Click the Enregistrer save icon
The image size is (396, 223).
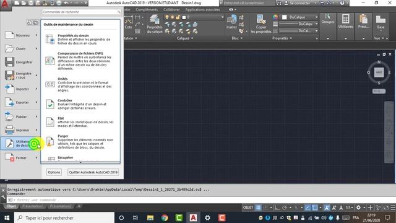pos(10,62)
